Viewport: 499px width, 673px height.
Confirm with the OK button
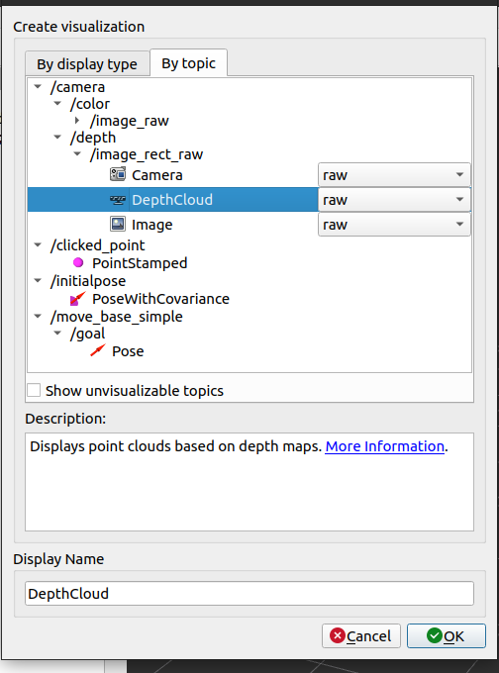(447, 635)
